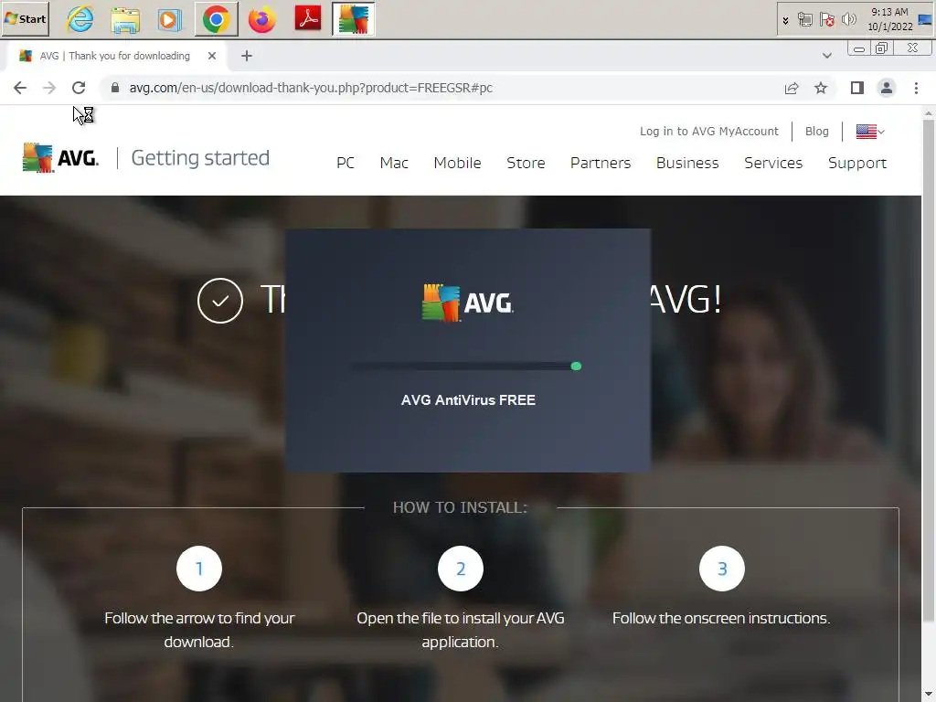The width and height of the screenshot is (936, 702).
Task: Open the Partners menu item
Action: click(601, 163)
